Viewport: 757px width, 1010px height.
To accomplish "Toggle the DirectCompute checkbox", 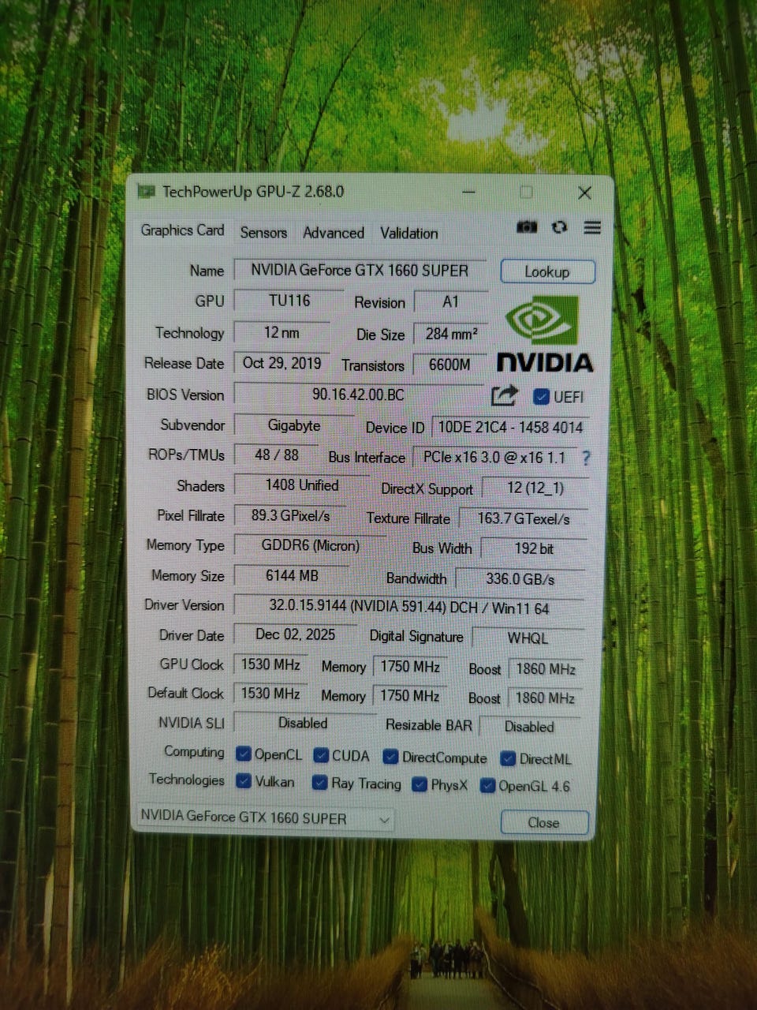I will pyautogui.click(x=390, y=757).
